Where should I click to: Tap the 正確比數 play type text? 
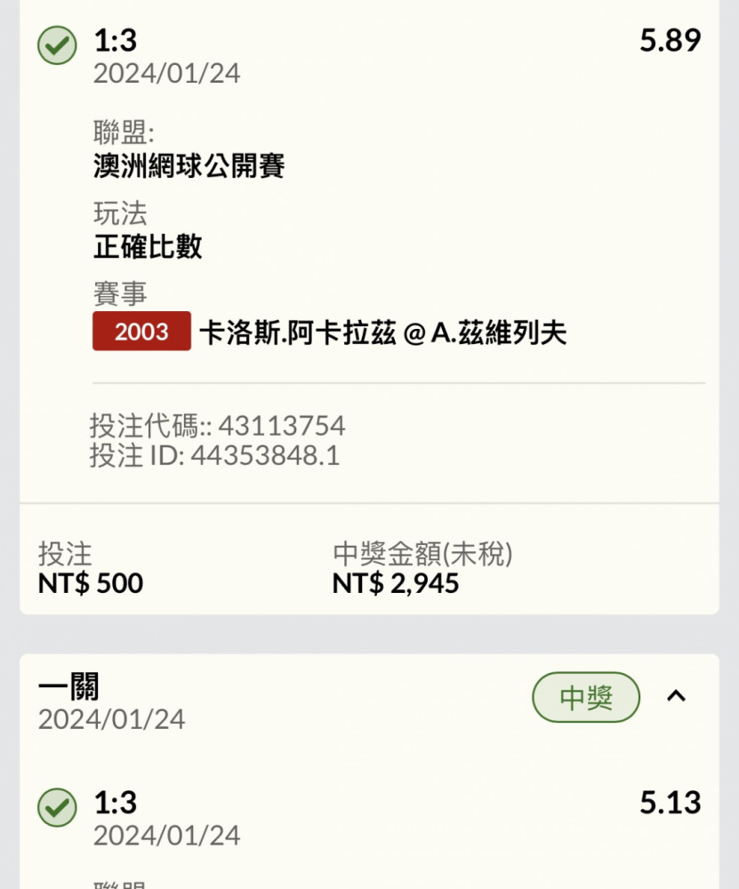click(148, 246)
